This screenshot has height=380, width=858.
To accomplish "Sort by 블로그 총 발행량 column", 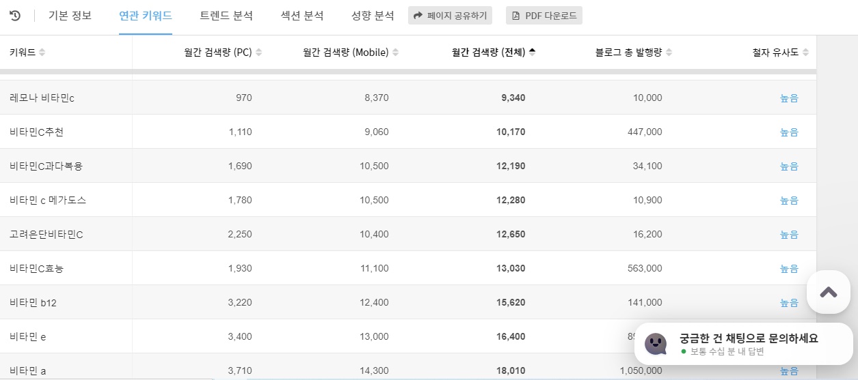I will 669,53.
